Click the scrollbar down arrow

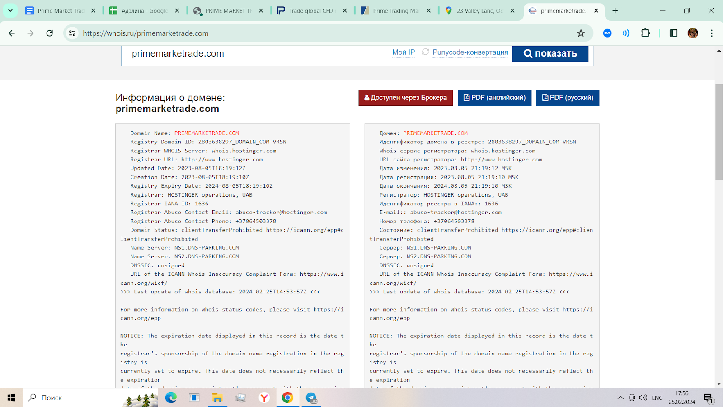pos(719,384)
